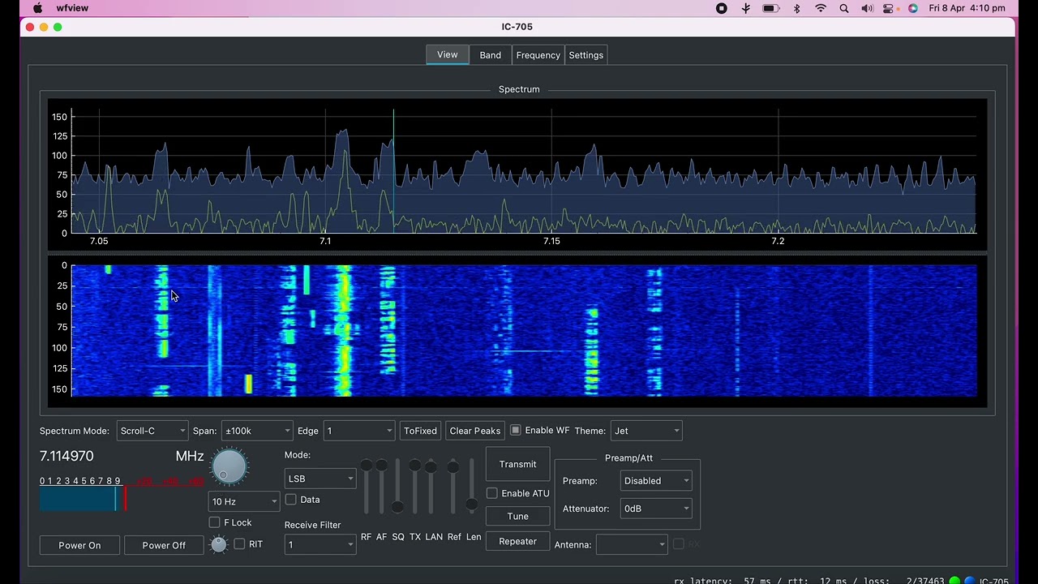Click the large frequency tuning knob

229,467
